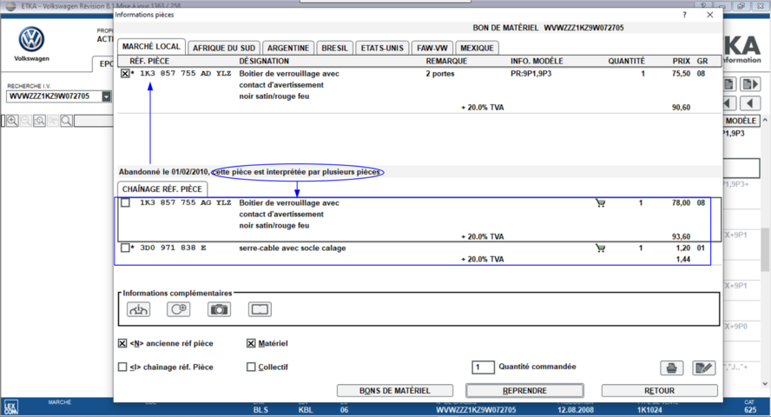Screen dimensions: 771x417
Task: Add 1K3 857 755 AG YLZ to cart
Action: point(600,203)
